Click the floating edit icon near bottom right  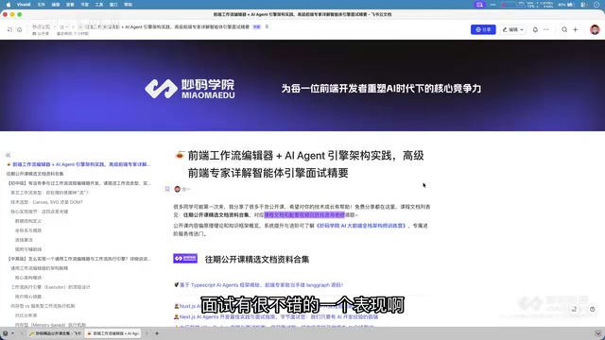pos(574,309)
